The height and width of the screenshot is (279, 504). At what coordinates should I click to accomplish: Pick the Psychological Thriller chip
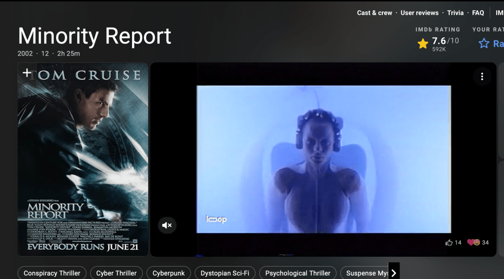click(298, 273)
